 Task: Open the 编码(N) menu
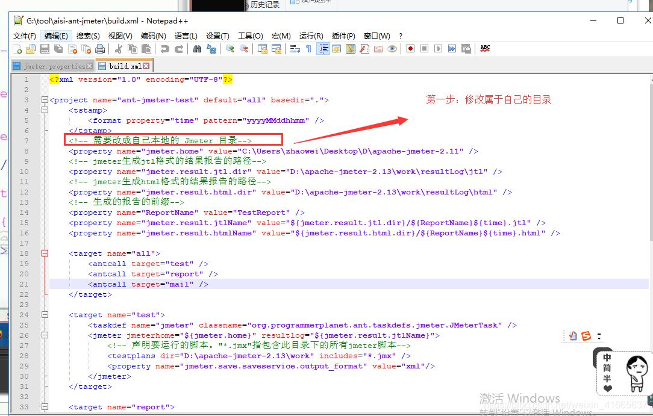click(153, 36)
